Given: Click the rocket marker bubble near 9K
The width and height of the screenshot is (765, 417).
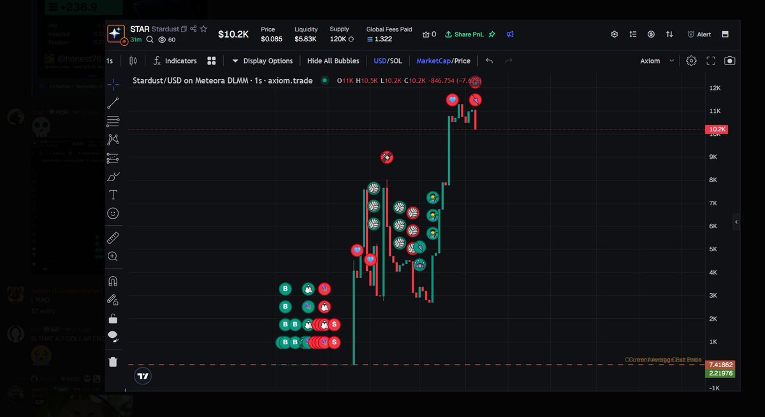Looking at the screenshot, I should [386, 157].
